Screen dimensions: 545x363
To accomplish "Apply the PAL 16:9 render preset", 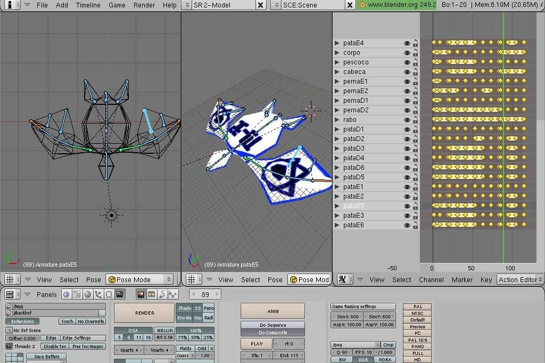I will click(417, 340).
